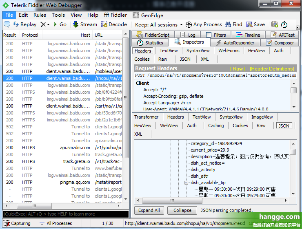The width and height of the screenshot is (302, 229).
Task: Select the api.smzdm.com HTTPS session
Action: point(63,148)
